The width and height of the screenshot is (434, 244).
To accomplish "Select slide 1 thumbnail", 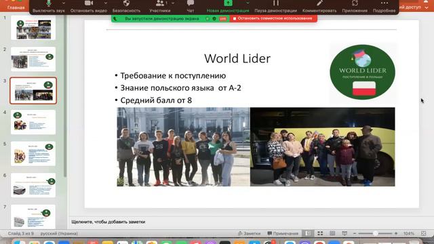I will click(x=33, y=28).
